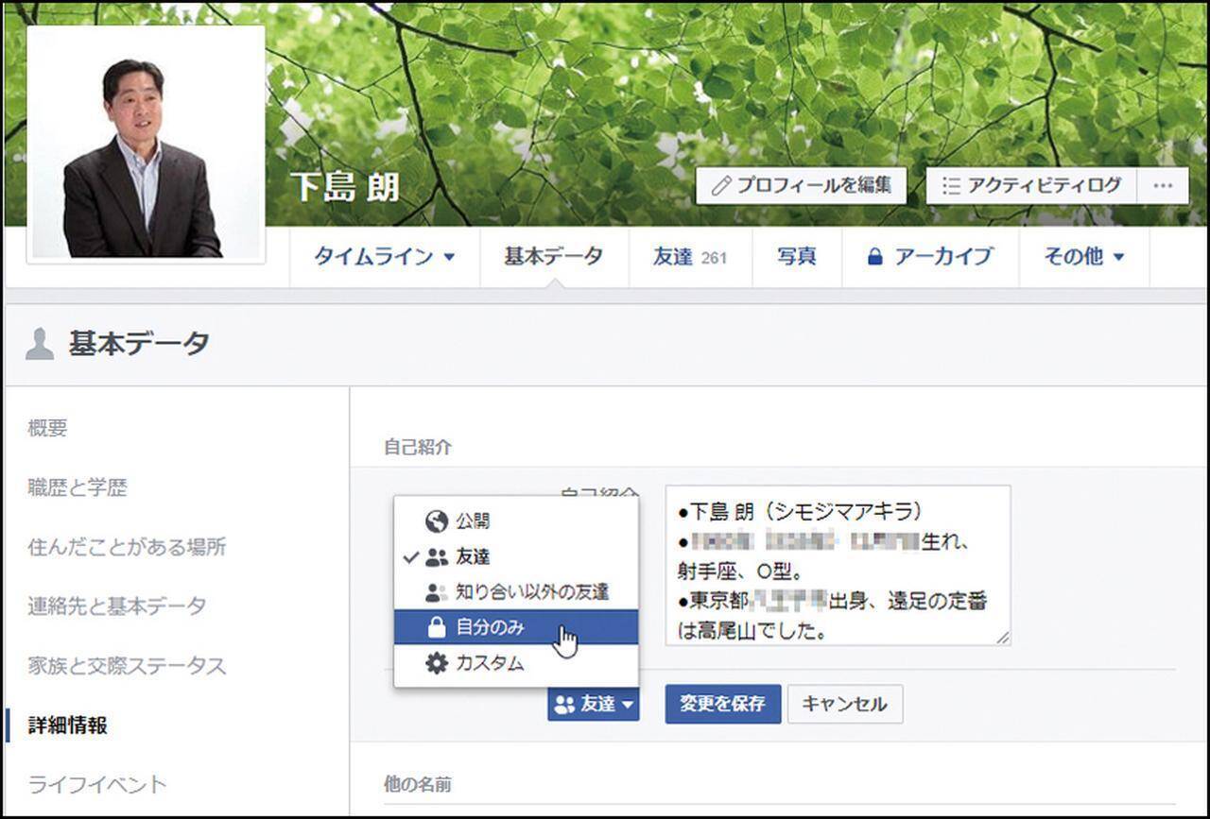Open the 友達 tab
1210x819 pixels.
689,257
